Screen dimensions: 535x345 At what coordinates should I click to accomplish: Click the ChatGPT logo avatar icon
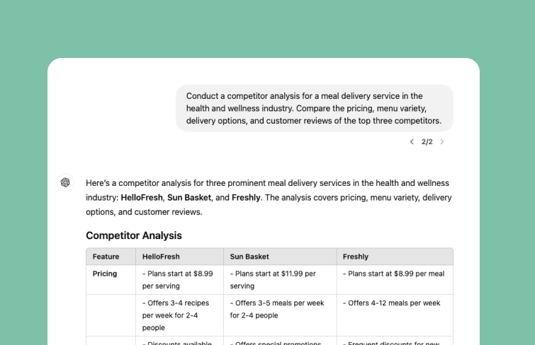coord(65,182)
